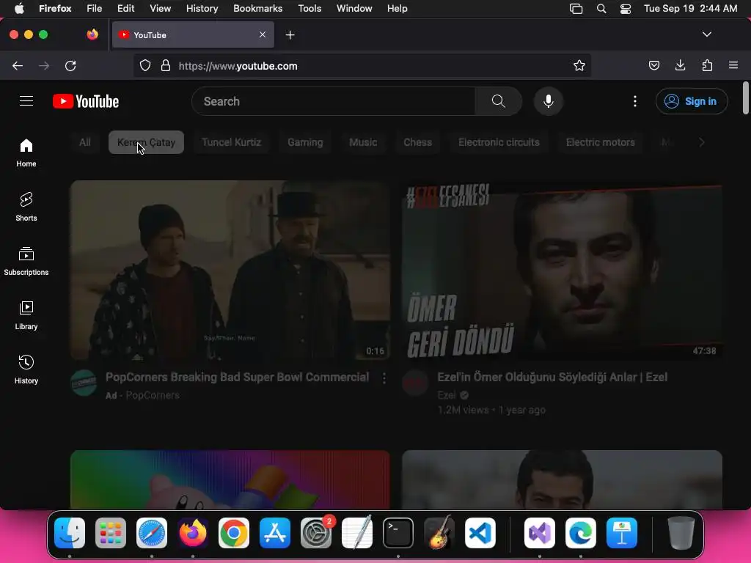Open System Settings from the Dock
Image resolution: width=751 pixels, height=563 pixels.
coord(316,533)
